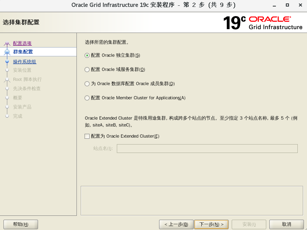The width and height of the screenshot is (307, 230).
Task: Click the 安装位置 step bullet icon
Action: 7,70
